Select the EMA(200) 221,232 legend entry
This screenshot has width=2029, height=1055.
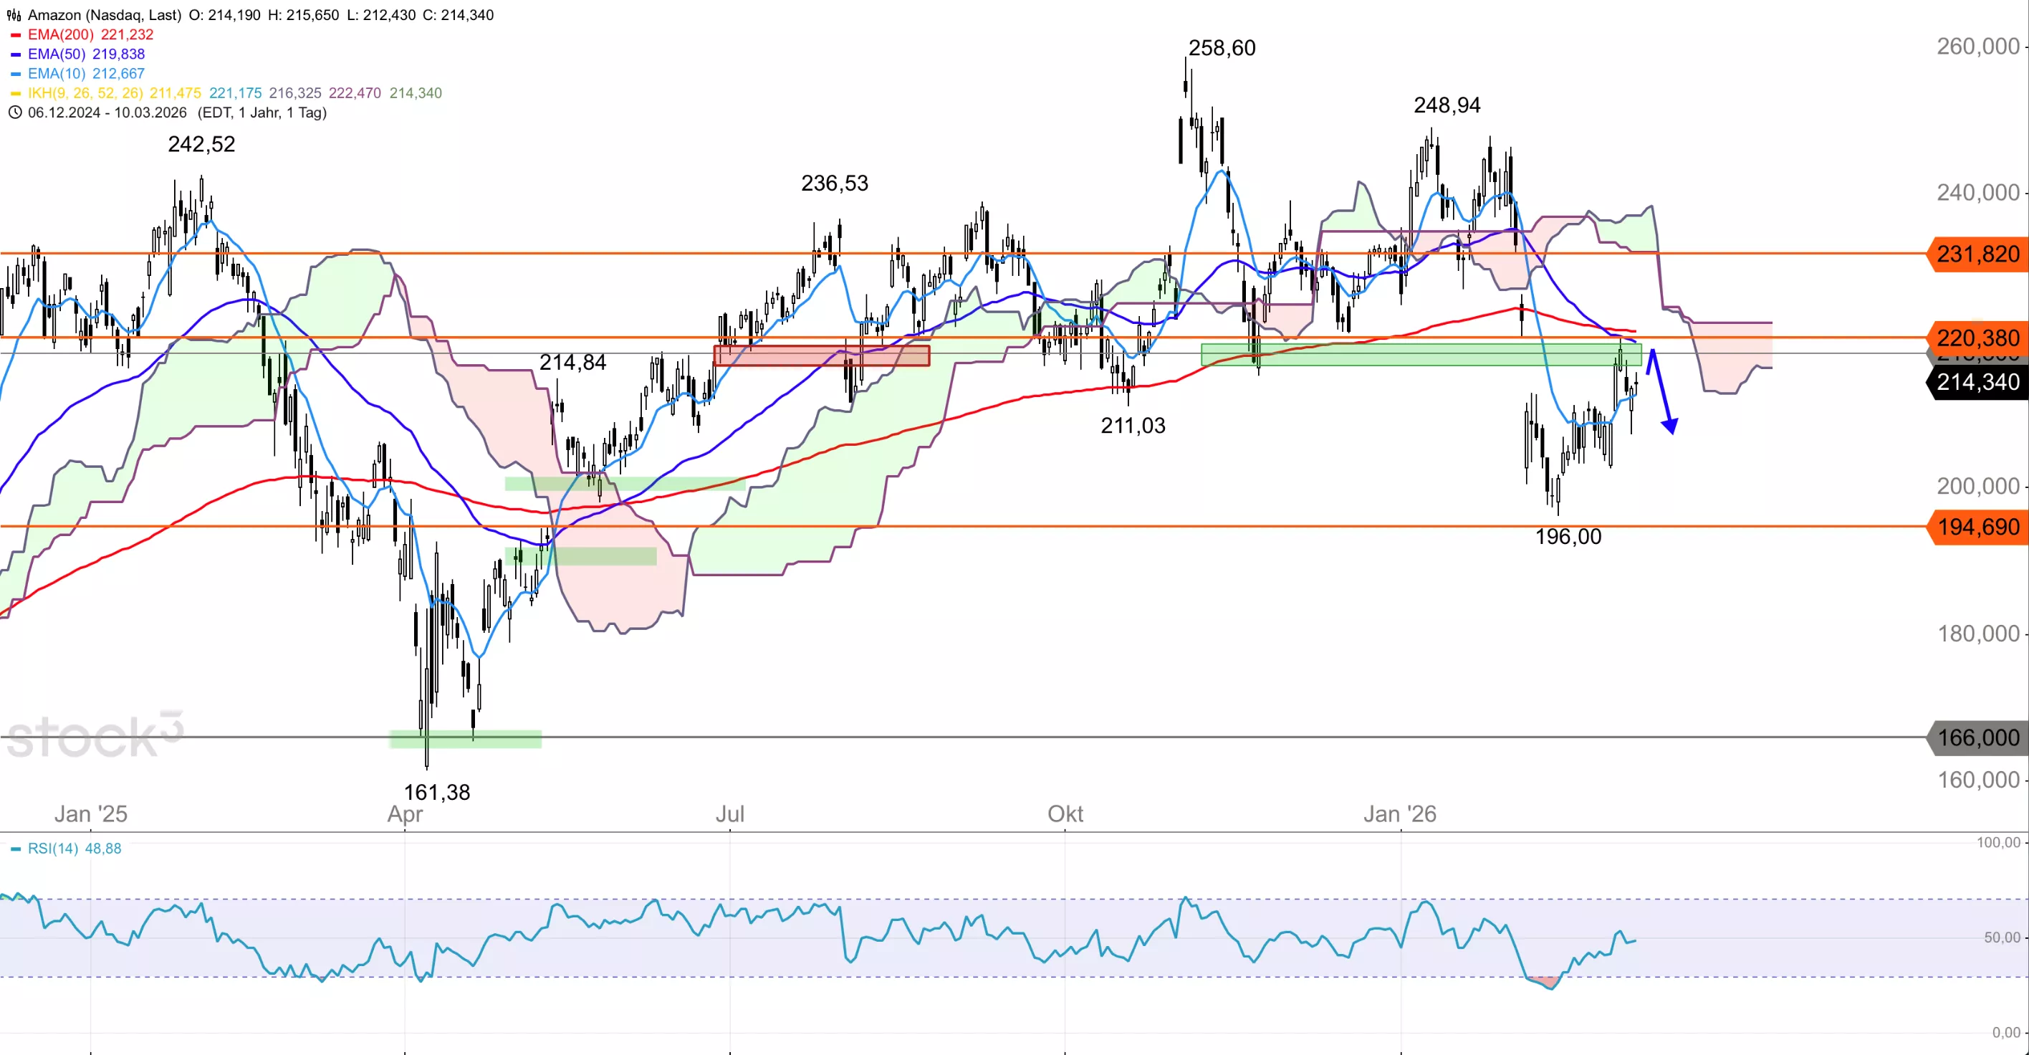tap(90, 34)
